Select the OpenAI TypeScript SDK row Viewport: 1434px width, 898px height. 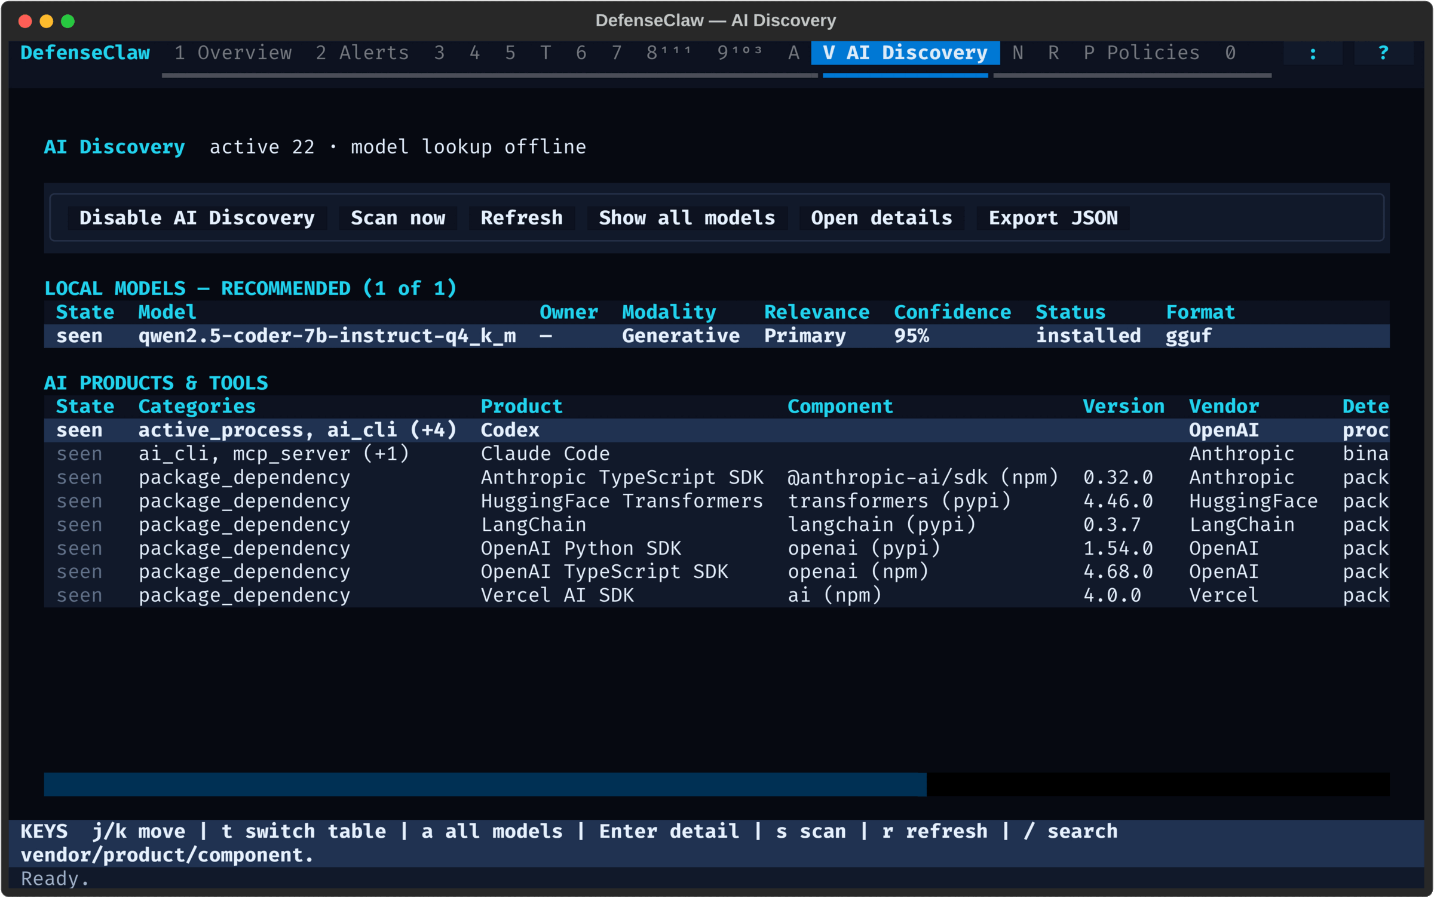717,572
